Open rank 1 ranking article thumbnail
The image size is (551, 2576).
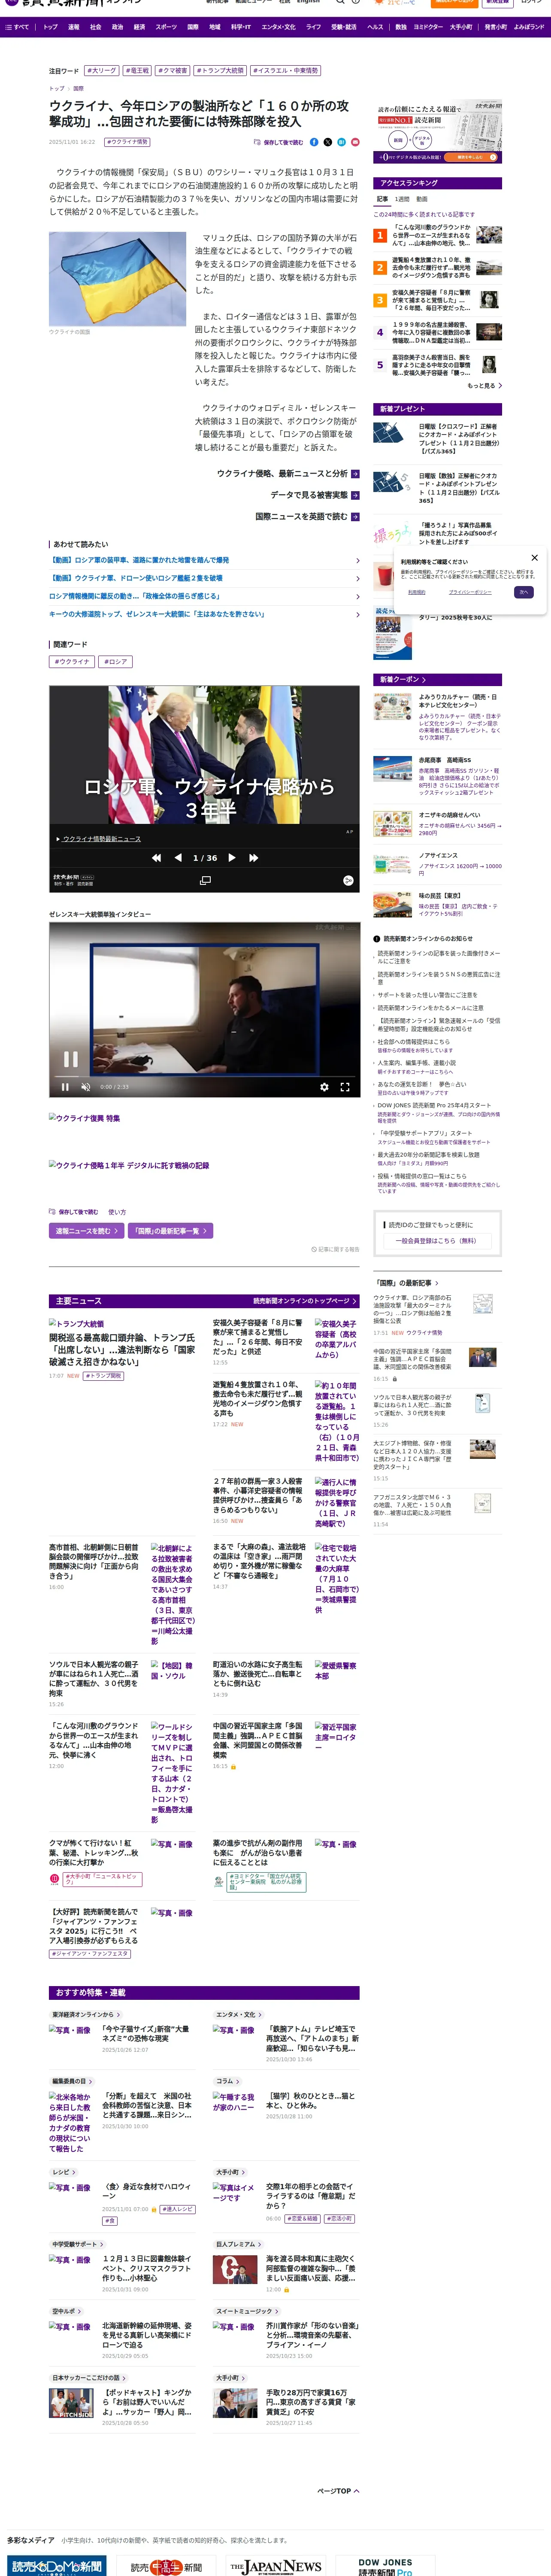point(489,235)
